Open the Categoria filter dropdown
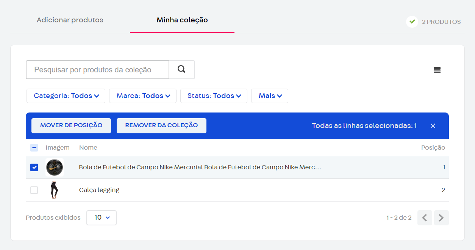This screenshot has width=475, height=250. pyautogui.click(x=66, y=95)
